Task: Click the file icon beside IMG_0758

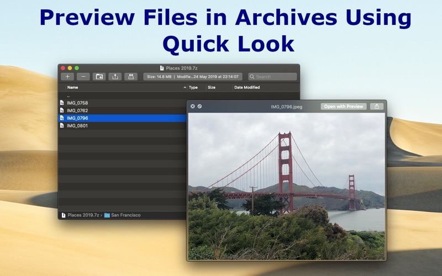Action: pyautogui.click(x=62, y=103)
